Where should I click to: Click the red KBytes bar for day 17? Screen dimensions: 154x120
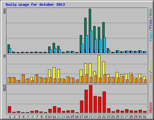82,106
